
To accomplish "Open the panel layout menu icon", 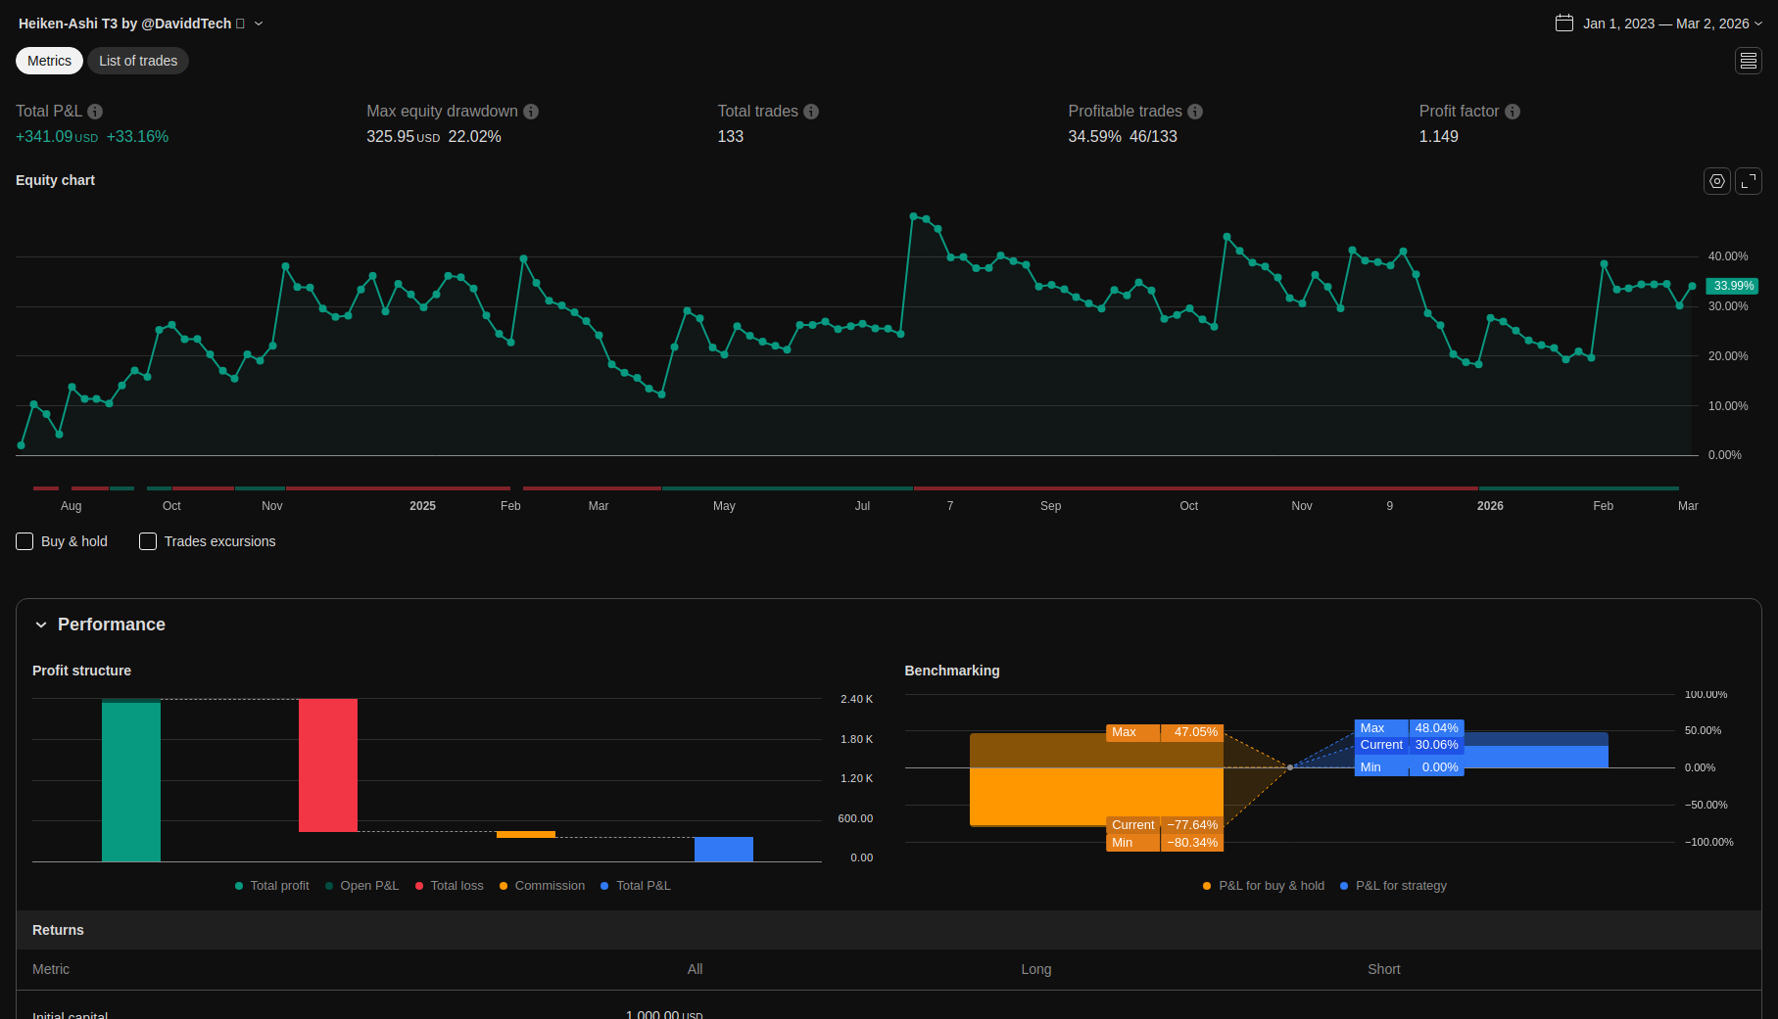I will click(x=1749, y=61).
